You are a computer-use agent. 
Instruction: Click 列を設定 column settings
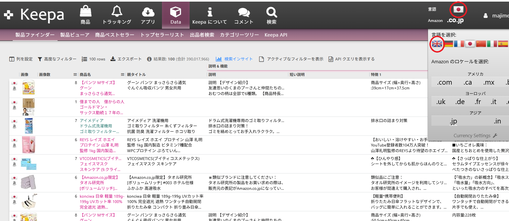(21, 59)
